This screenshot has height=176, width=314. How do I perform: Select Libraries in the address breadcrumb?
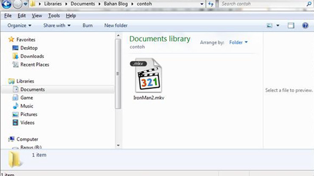coord(53,3)
